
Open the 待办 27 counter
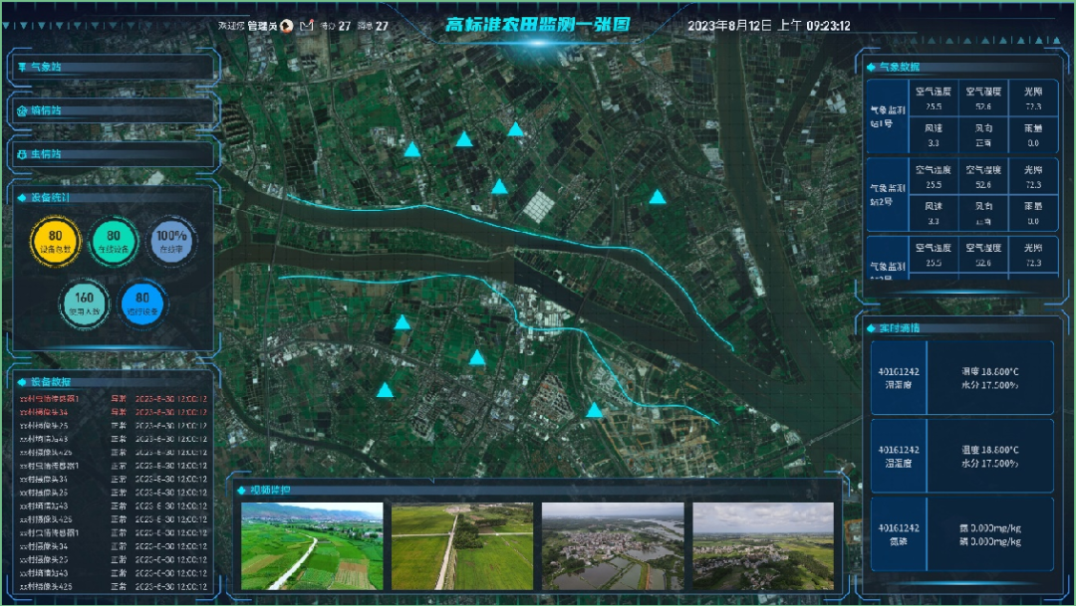pyautogui.click(x=337, y=26)
